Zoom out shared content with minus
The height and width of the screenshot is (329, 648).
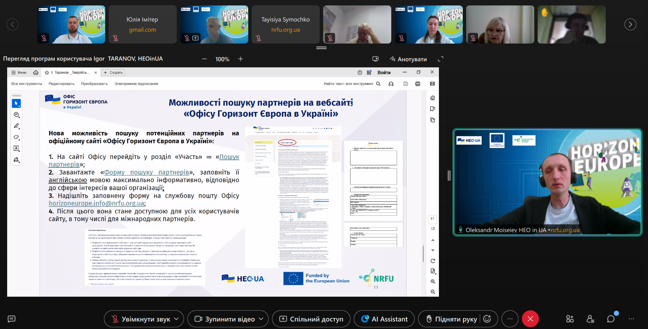[204, 59]
